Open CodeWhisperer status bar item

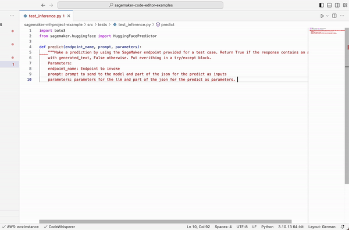(x=59, y=227)
